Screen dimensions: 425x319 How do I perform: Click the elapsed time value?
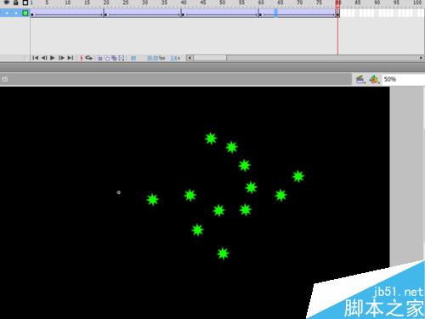[175, 58]
